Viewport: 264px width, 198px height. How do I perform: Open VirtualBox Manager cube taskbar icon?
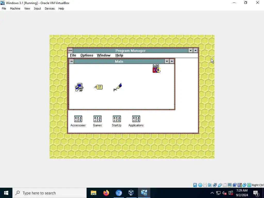(131, 193)
